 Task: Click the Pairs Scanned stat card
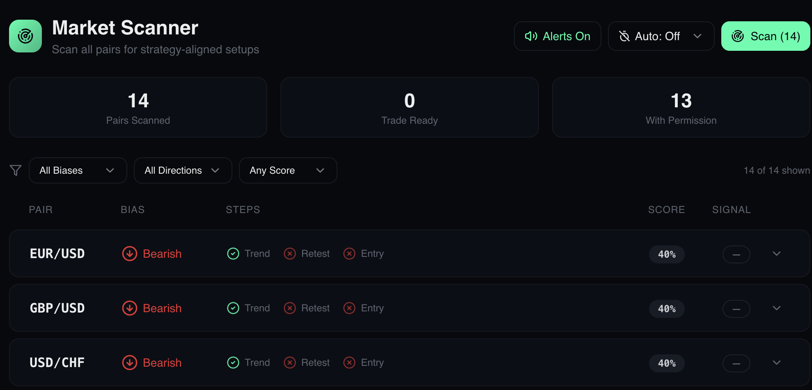pos(138,107)
